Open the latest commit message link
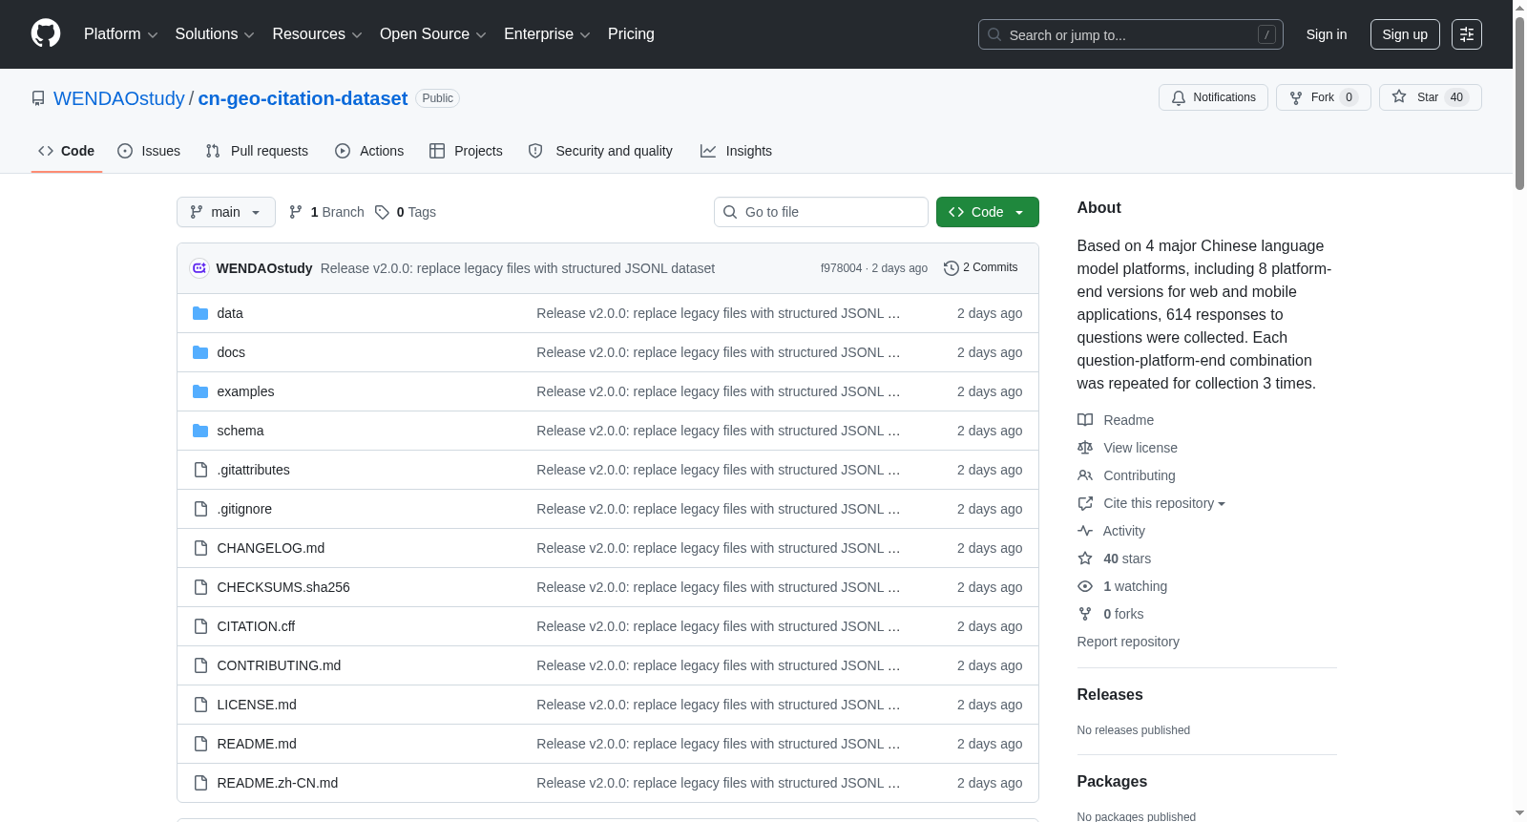 (x=517, y=268)
